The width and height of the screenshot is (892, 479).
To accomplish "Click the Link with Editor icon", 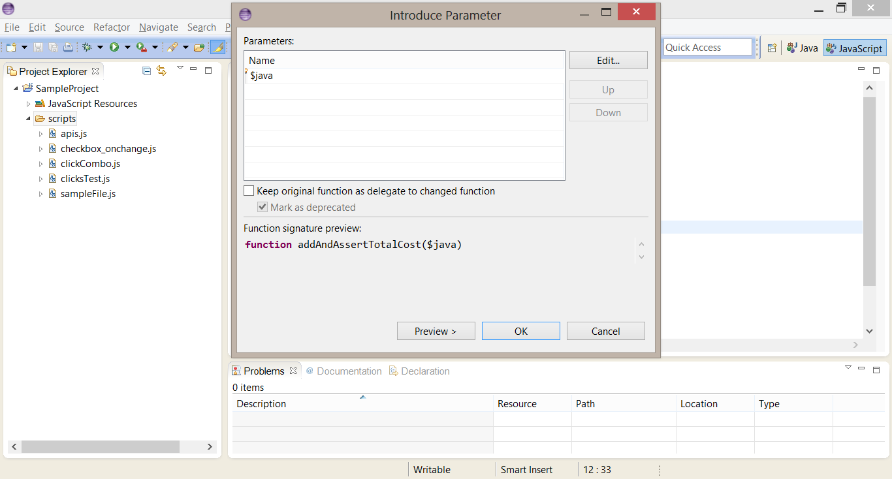I will pyautogui.click(x=161, y=70).
